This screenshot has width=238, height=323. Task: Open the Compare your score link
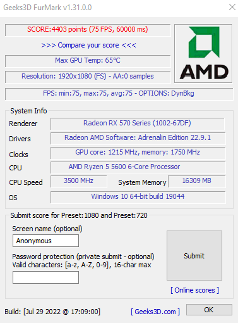tap(88, 45)
